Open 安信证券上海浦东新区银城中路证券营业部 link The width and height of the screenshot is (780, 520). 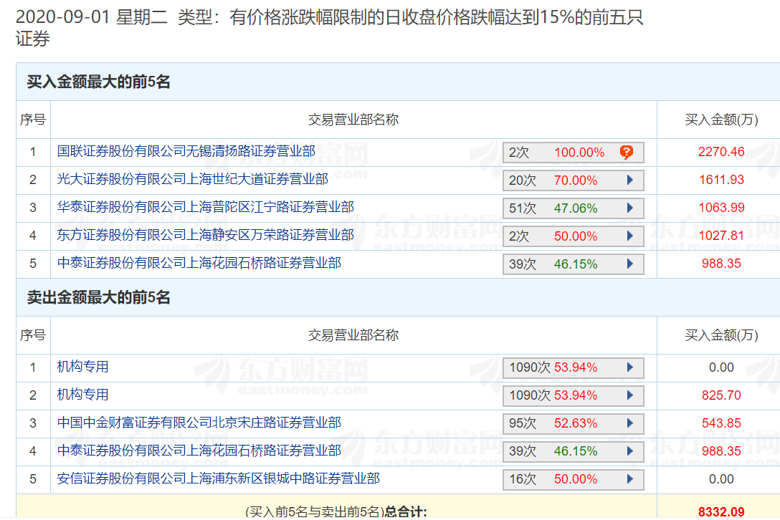[219, 478]
